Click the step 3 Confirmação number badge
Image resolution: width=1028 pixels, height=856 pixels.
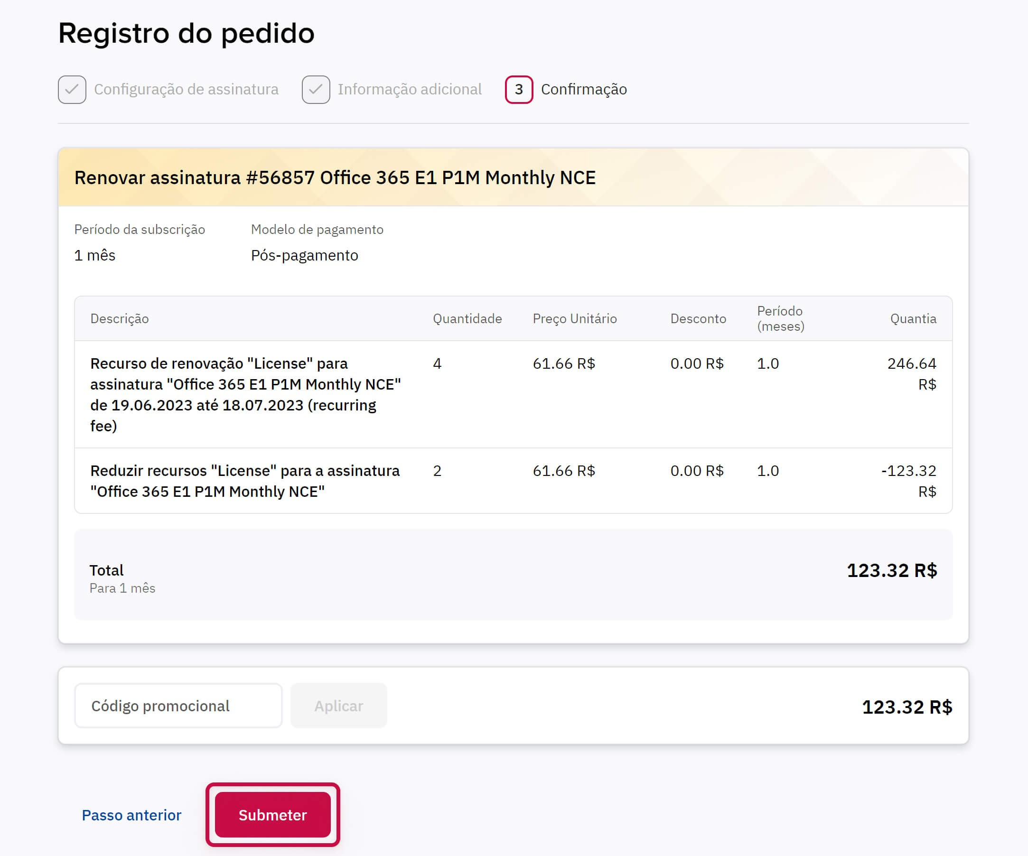click(519, 90)
